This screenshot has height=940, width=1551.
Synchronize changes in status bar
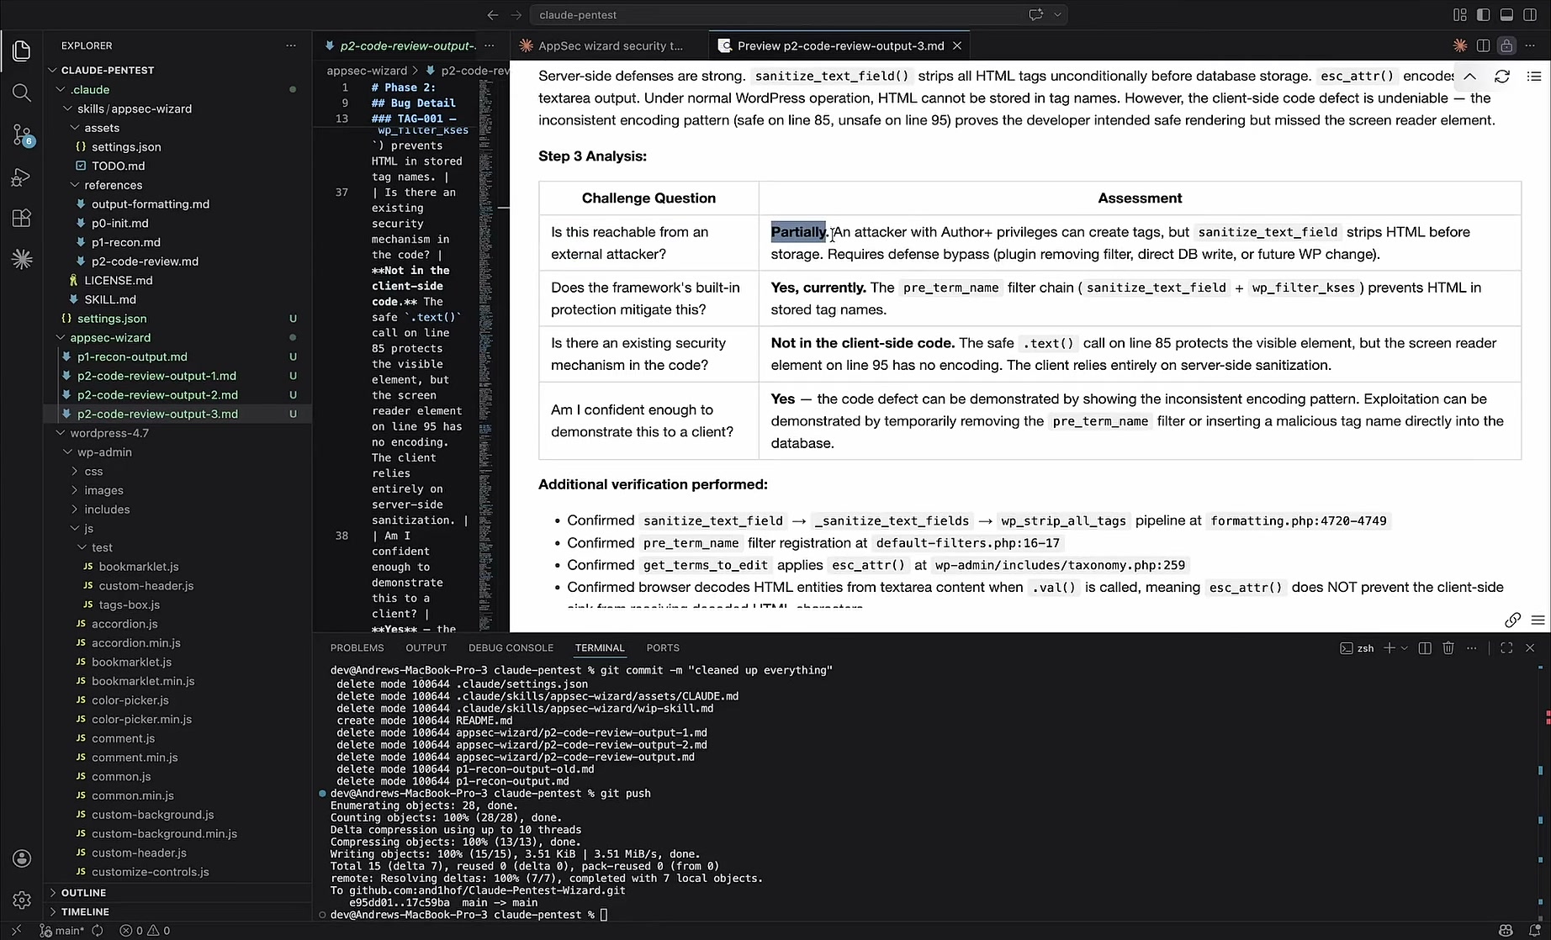pyautogui.click(x=98, y=931)
